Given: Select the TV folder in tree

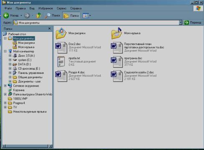Looking at the screenshot, I should tap(15, 107).
